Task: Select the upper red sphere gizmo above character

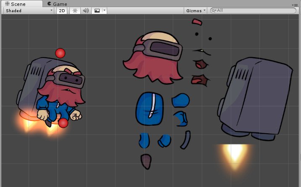Action: tap(60, 53)
